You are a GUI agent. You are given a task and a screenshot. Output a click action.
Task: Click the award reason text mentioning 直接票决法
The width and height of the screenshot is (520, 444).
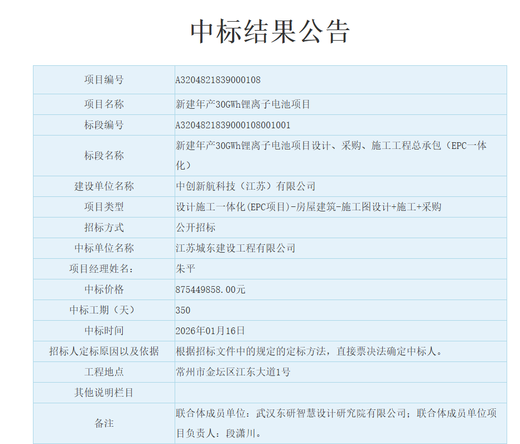click(x=309, y=351)
